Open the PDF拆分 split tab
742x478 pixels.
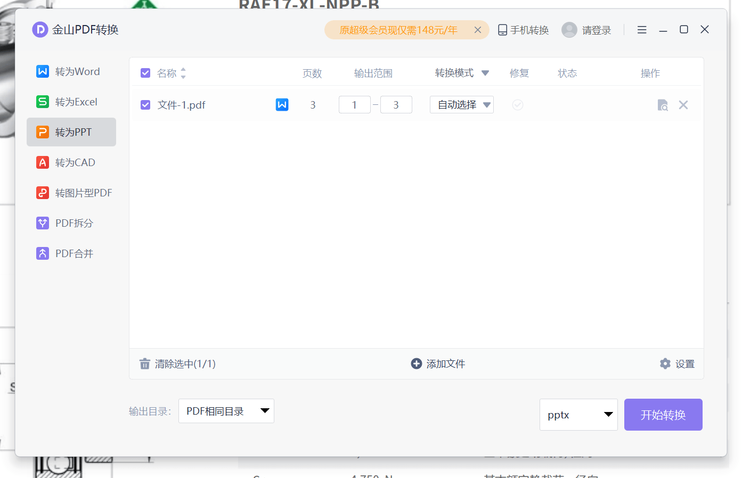tap(71, 223)
